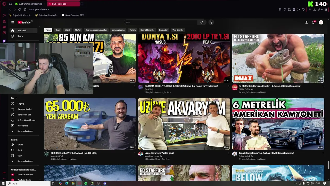Click the YouTube logo
This screenshot has width=330, height=186.
[x=24, y=22]
